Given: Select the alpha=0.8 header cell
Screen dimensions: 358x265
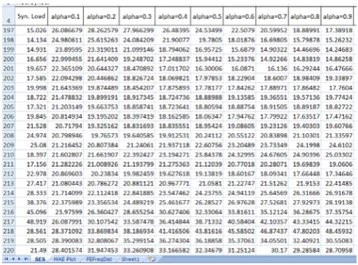Looking at the screenshot, I should tap(305, 16).
